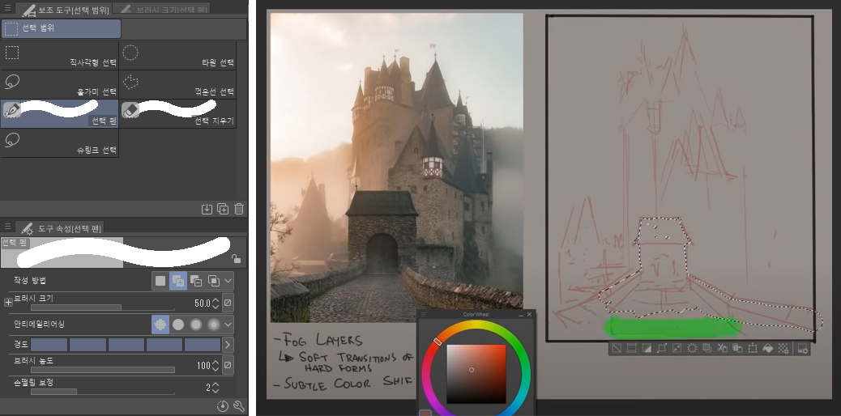The image size is (841, 416).
Task: Click the trash icon to delete sub tool
Action: click(x=239, y=209)
